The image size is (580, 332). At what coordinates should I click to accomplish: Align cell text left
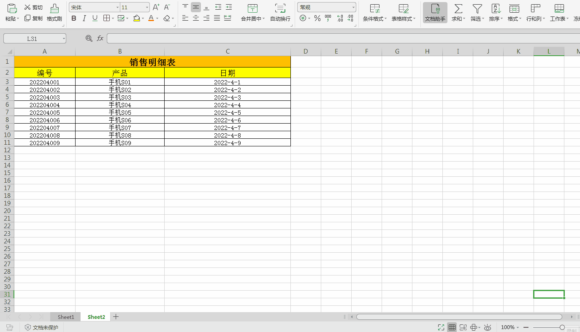[185, 18]
